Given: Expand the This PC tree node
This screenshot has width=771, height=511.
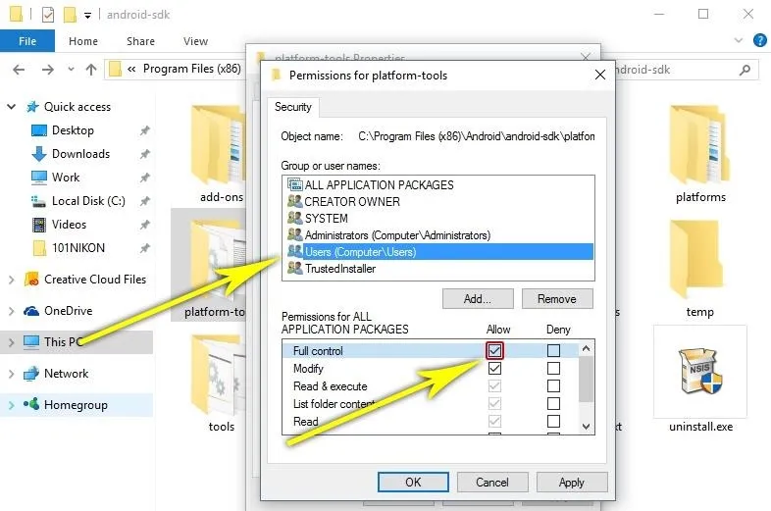Looking at the screenshot, I should click(x=12, y=342).
